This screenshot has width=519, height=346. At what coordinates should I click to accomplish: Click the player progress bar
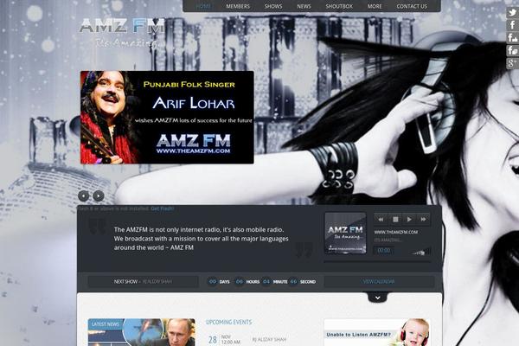377,262
